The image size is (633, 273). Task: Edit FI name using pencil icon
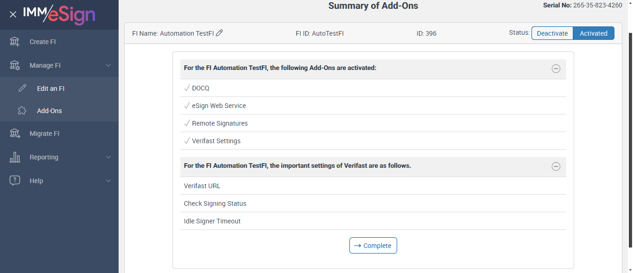point(220,33)
